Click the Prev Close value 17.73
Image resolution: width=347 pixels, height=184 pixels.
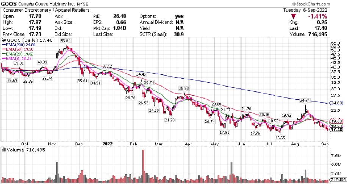pos(35,34)
